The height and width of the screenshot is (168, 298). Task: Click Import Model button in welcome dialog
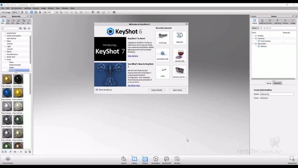157,90
